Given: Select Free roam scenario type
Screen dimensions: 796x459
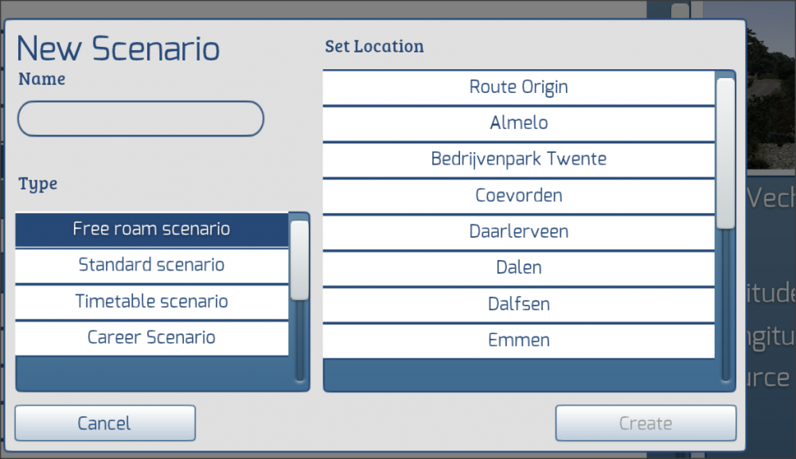Looking at the screenshot, I should click(x=151, y=229).
